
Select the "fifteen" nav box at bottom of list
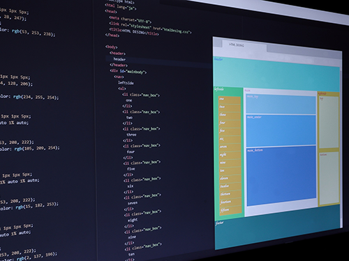tap(230, 210)
